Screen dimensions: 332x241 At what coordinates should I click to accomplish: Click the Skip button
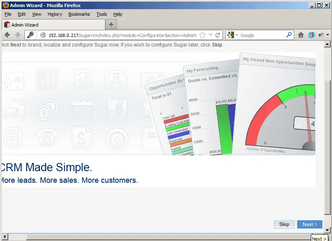pyautogui.click(x=284, y=224)
